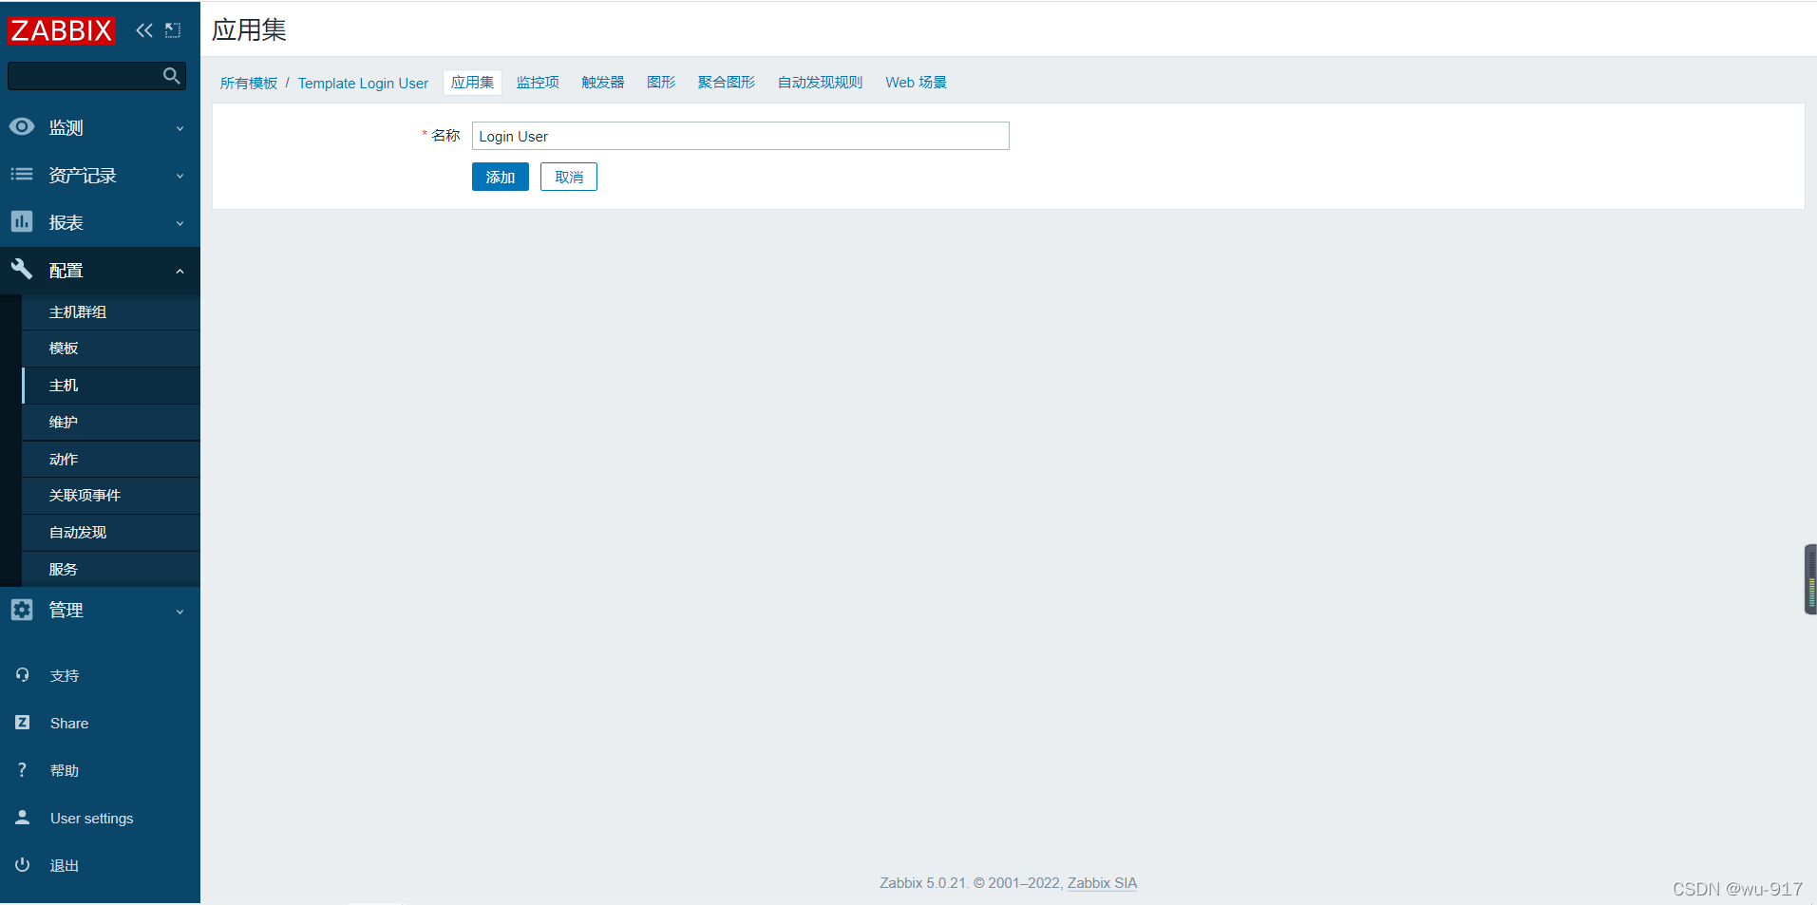Switch to the 聚合图形 tab
This screenshot has height=905, width=1817.
pos(727,83)
